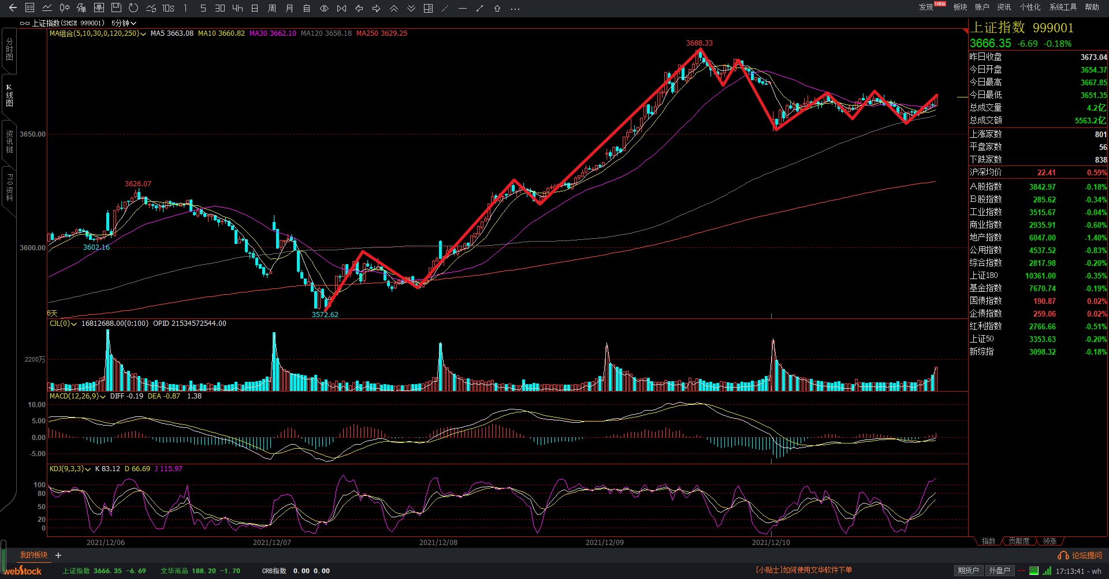Select the candlestick chart type icon
This screenshot has height=579, width=1109.
tap(64, 8)
